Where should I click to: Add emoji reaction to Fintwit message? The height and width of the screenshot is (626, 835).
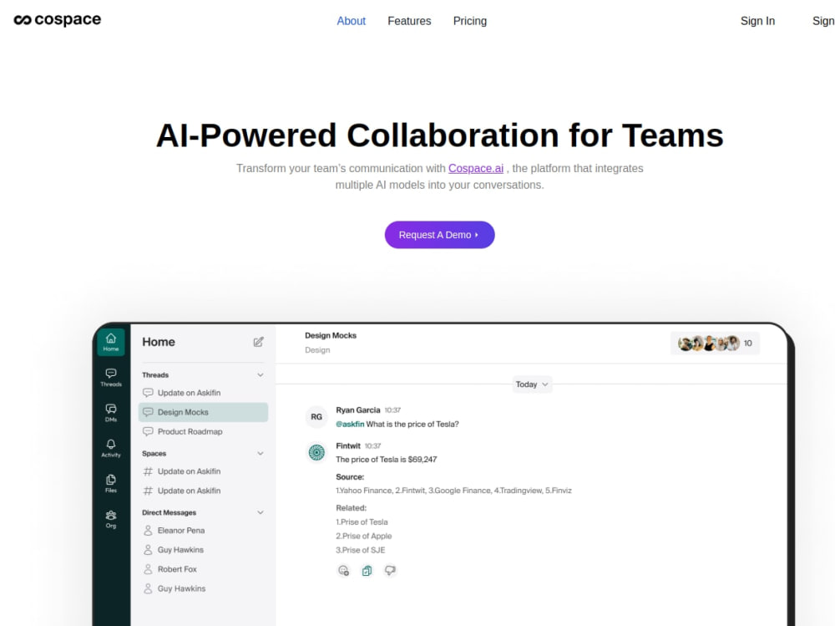tap(343, 571)
